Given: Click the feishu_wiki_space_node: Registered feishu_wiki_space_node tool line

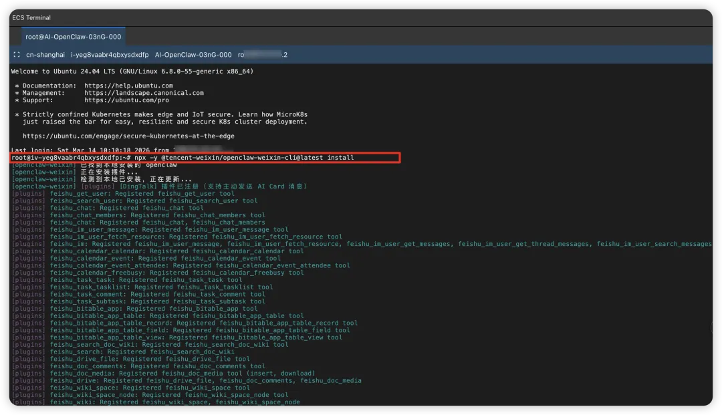Looking at the screenshot, I should point(150,395).
